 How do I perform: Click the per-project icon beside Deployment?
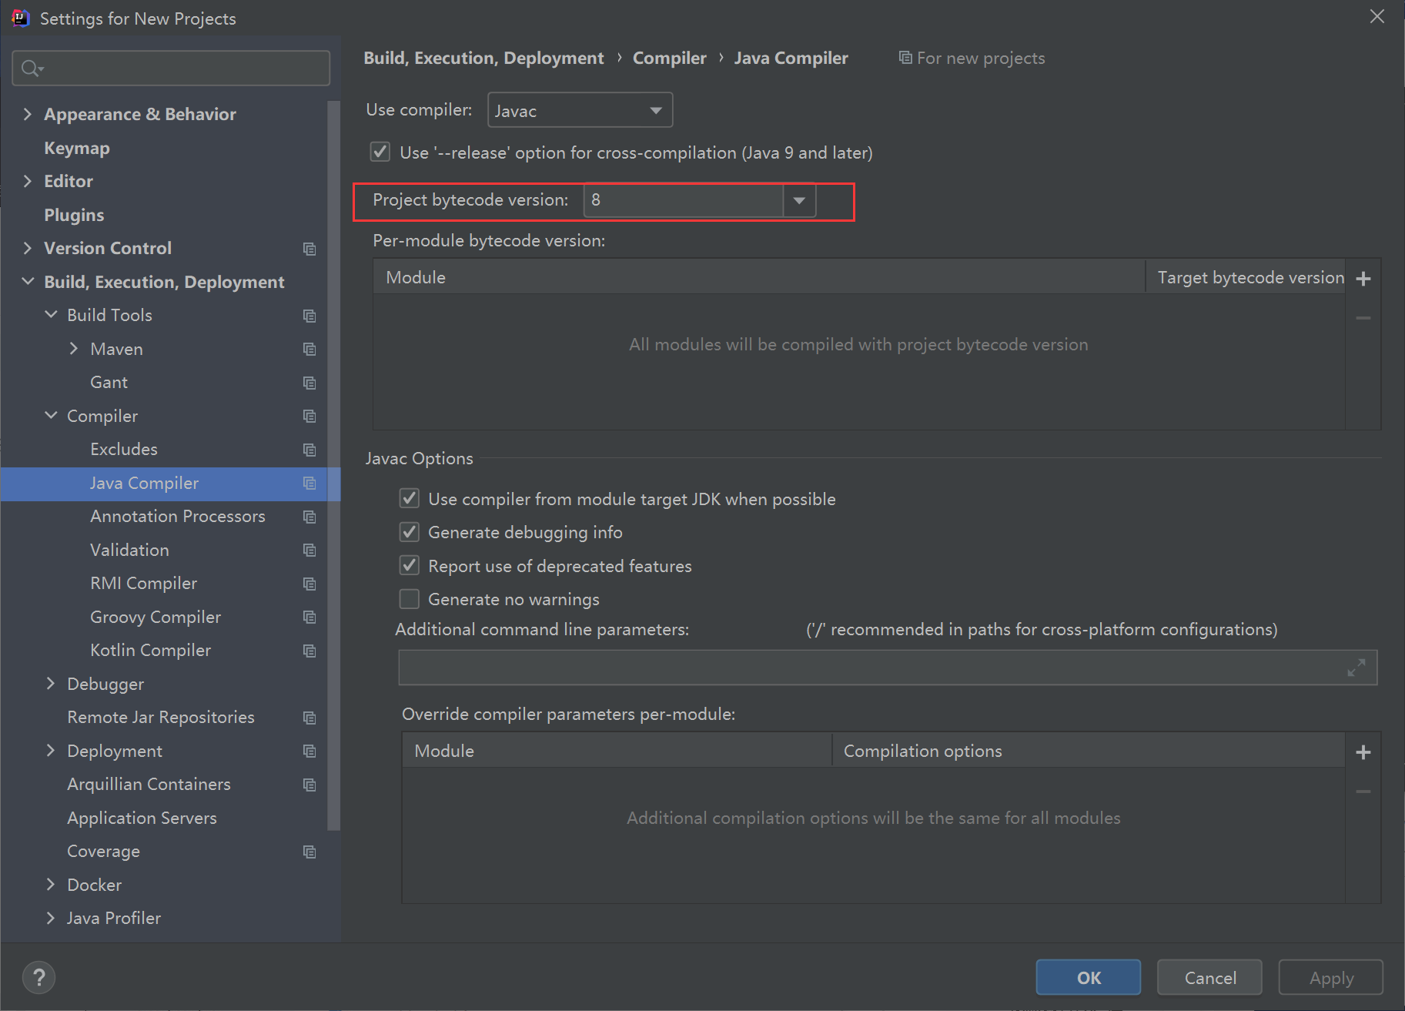309,752
